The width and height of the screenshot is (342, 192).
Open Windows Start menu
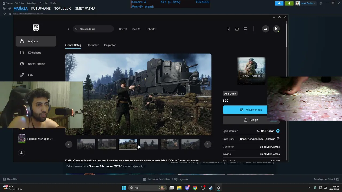coord(124,188)
